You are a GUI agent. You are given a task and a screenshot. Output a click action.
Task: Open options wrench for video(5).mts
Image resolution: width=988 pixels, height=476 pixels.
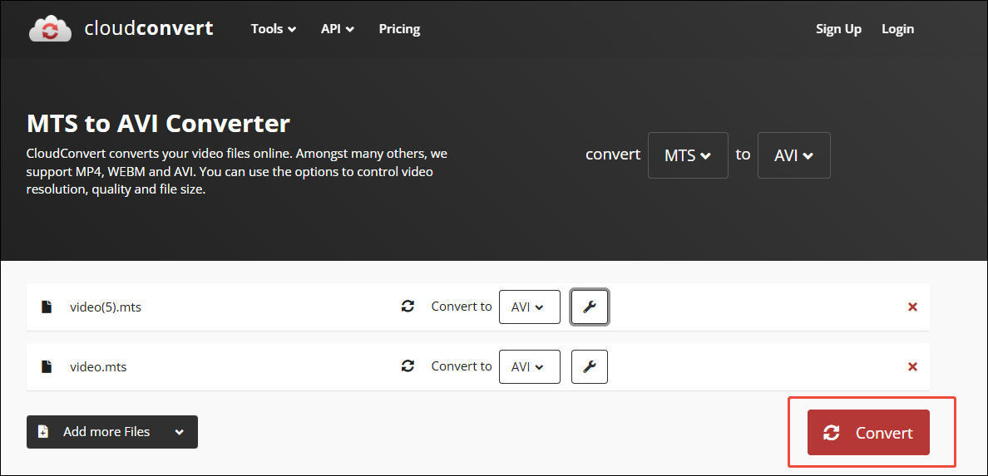[x=589, y=307]
